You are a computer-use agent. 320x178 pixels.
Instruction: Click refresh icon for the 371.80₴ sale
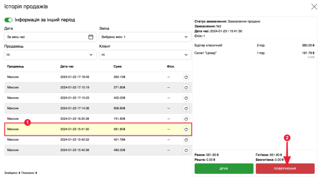click(x=186, y=88)
